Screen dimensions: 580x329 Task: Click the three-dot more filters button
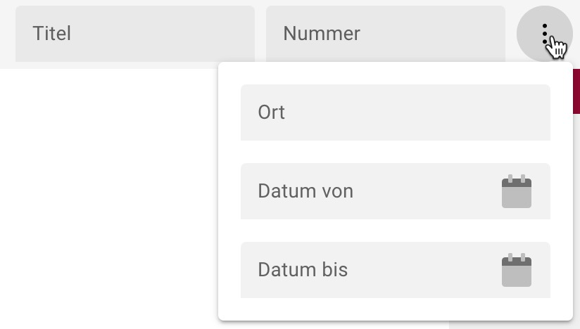tap(544, 34)
